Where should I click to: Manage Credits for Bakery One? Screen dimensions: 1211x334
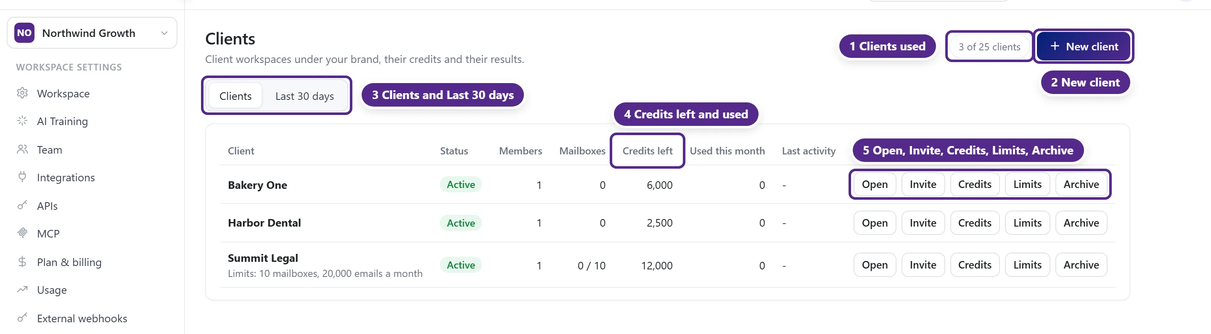pyautogui.click(x=975, y=184)
